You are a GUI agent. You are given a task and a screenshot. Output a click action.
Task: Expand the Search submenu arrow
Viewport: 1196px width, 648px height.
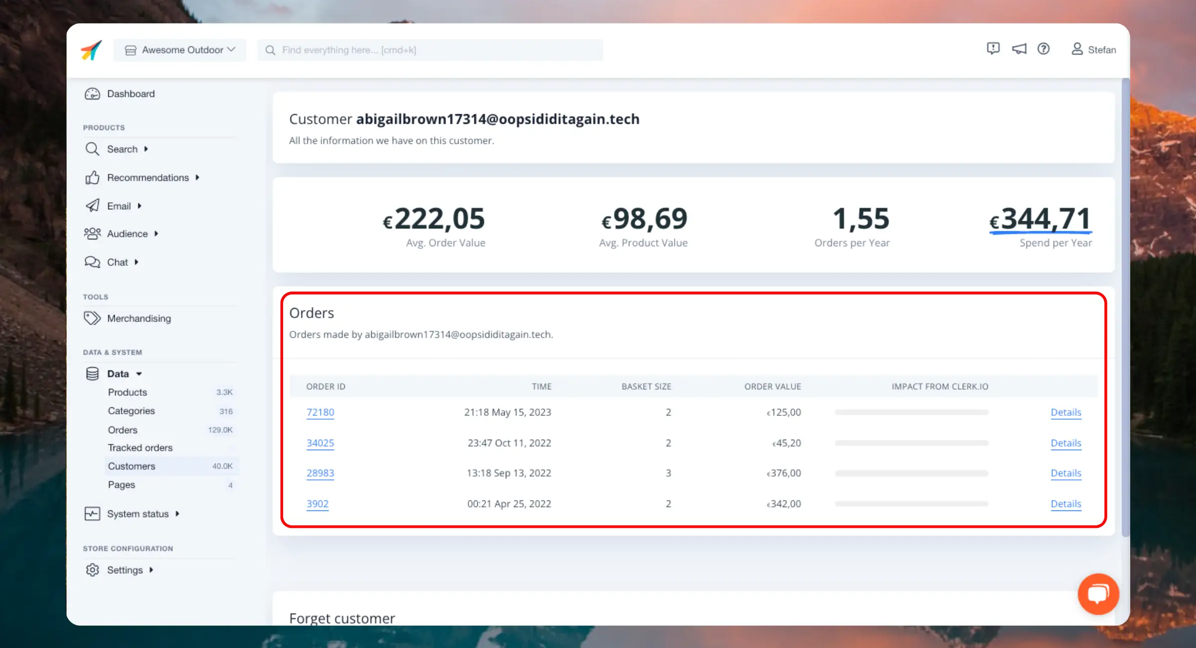click(146, 149)
